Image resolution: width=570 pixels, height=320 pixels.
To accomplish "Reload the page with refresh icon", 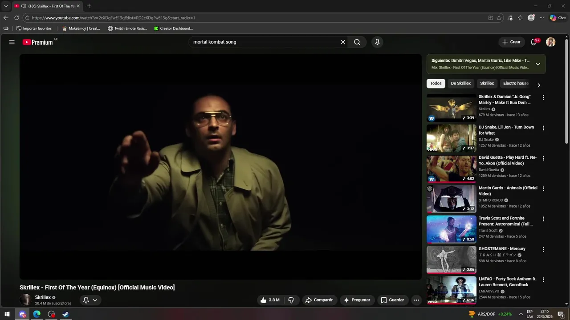I will point(16,18).
